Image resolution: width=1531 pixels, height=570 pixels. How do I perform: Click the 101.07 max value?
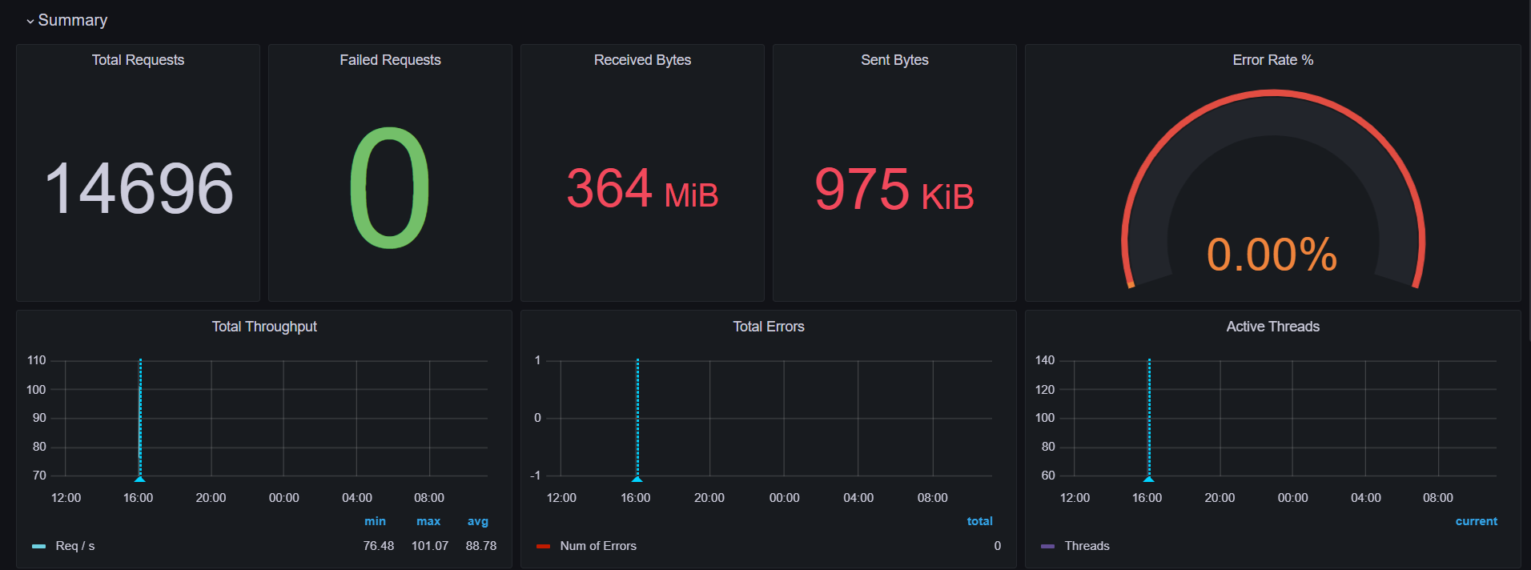430,546
